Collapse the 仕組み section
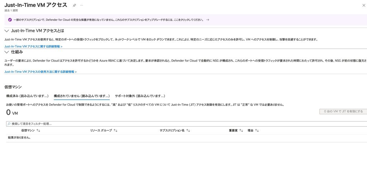 tap(7, 52)
